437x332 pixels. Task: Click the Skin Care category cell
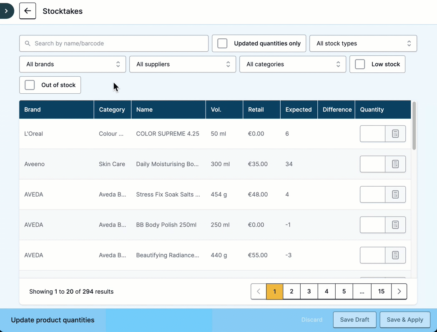click(112, 164)
